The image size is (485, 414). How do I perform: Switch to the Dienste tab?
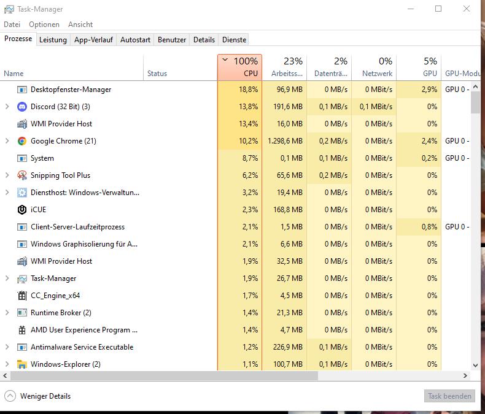point(234,40)
